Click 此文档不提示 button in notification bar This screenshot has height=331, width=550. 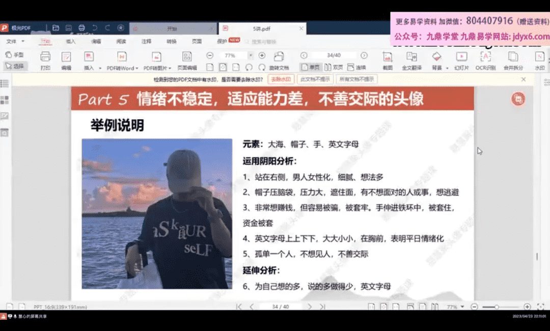click(x=315, y=79)
